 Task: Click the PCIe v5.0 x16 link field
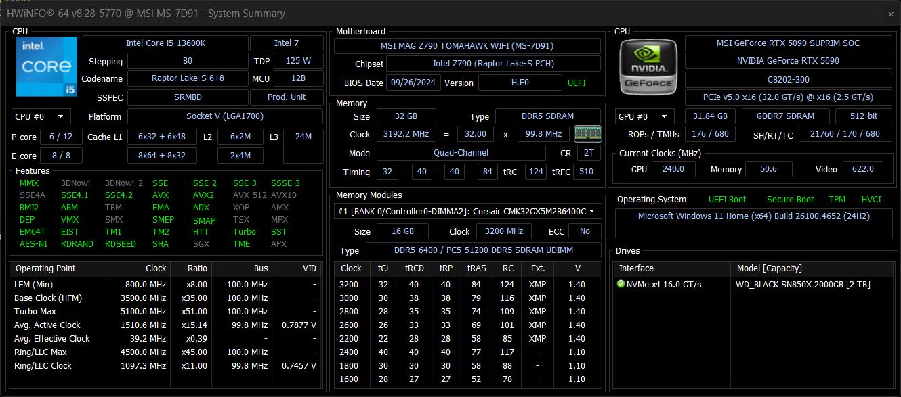[x=788, y=96]
